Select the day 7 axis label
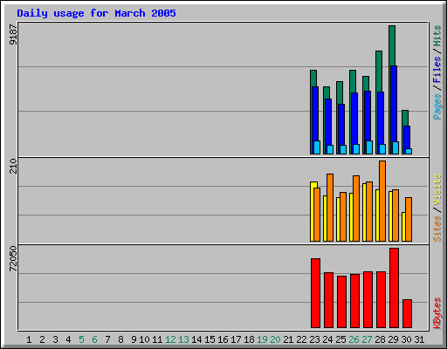This screenshot has height=349, width=447. pyautogui.click(x=107, y=339)
